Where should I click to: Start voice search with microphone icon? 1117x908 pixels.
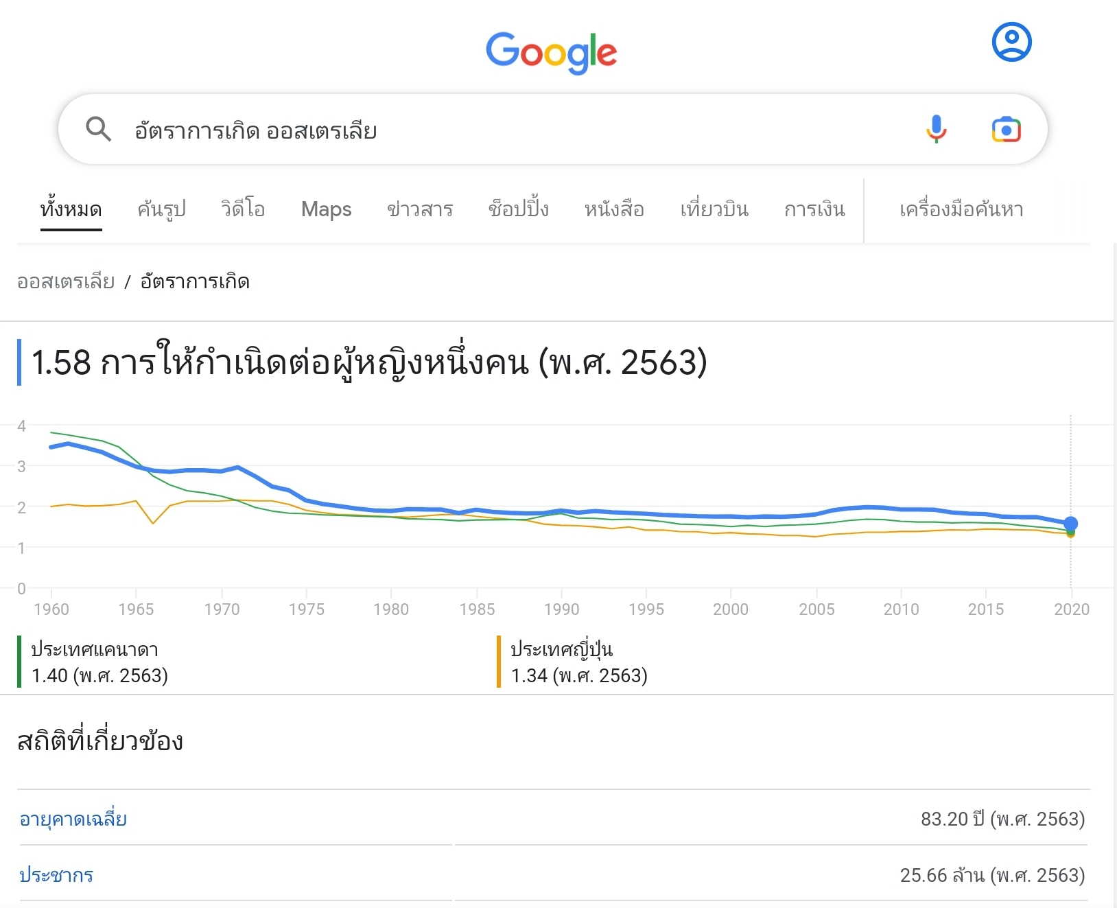pyautogui.click(x=936, y=129)
